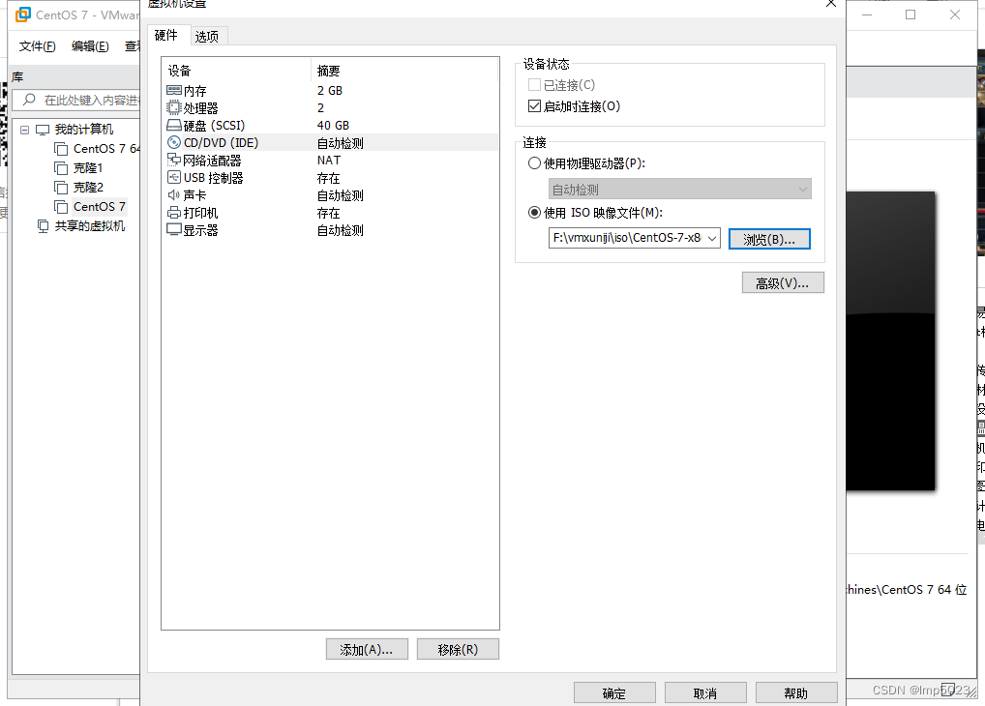
Task: Toggle the connect at power on (启动时连接) checkbox
Action: 534,106
